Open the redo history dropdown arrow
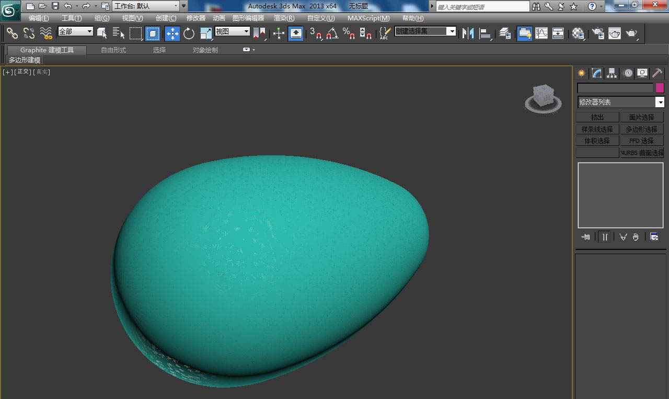 click(x=95, y=6)
